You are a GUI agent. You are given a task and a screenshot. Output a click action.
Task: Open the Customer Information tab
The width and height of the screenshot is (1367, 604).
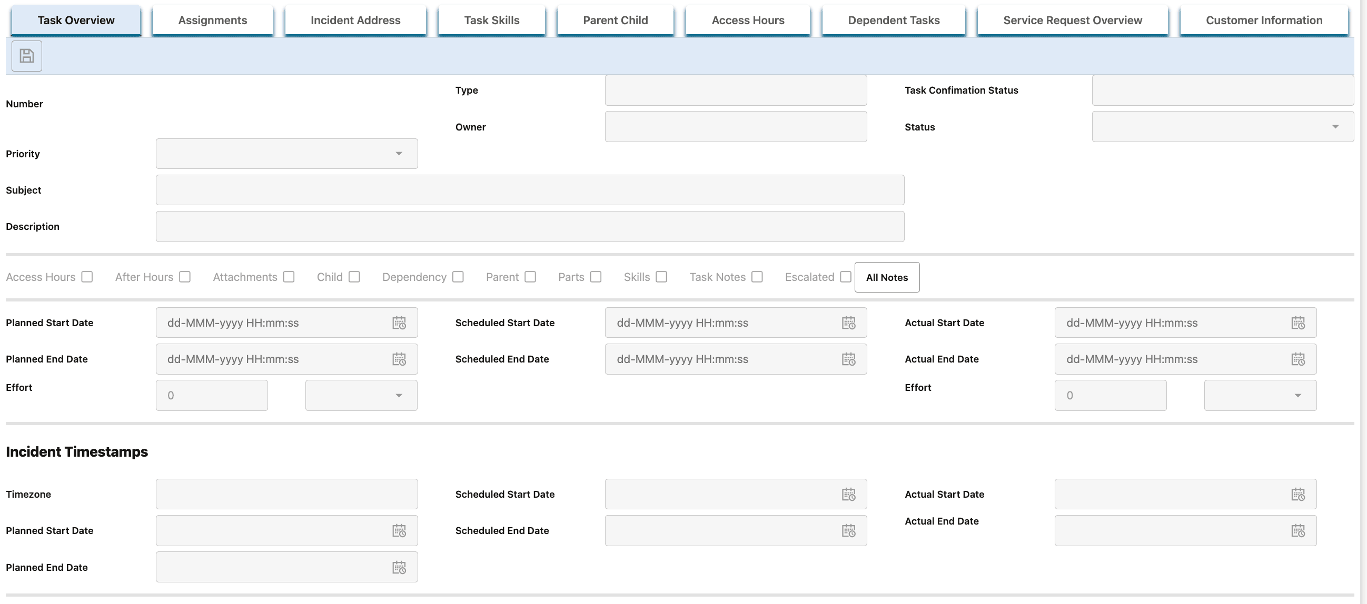pyautogui.click(x=1265, y=20)
